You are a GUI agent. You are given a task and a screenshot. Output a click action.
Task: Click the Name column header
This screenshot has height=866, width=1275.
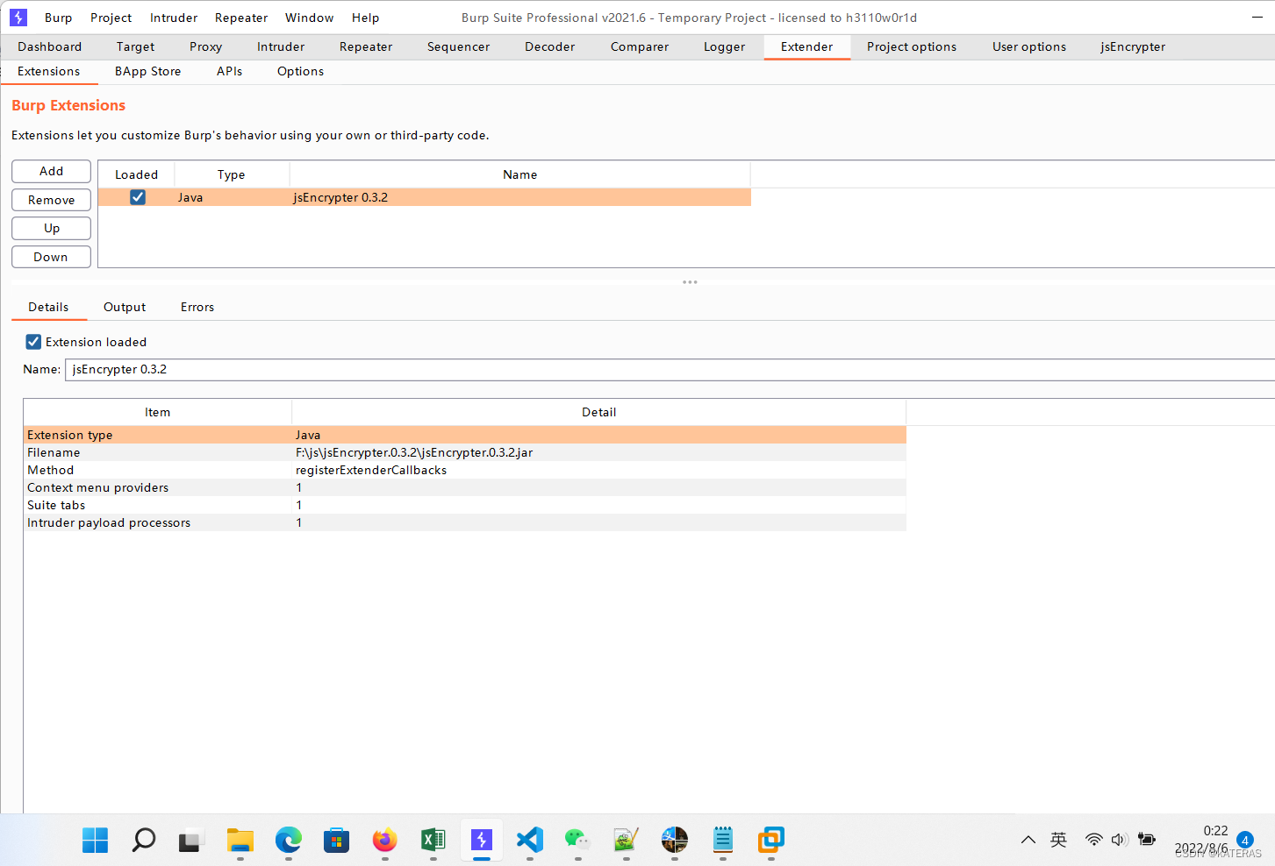point(520,174)
